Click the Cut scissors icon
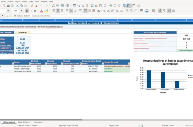Image resolution: width=193 pixels, height=127 pixels. (17, 6)
